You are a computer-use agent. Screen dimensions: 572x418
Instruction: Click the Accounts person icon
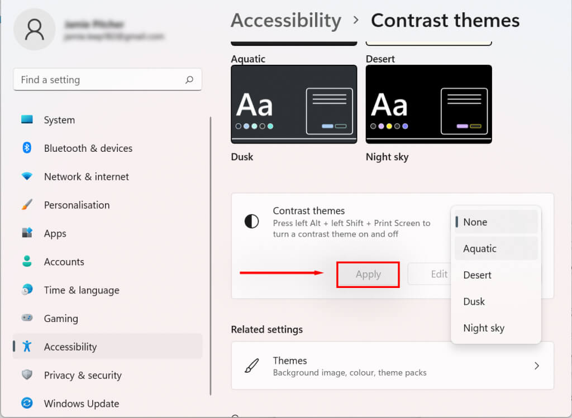click(27, 261)
